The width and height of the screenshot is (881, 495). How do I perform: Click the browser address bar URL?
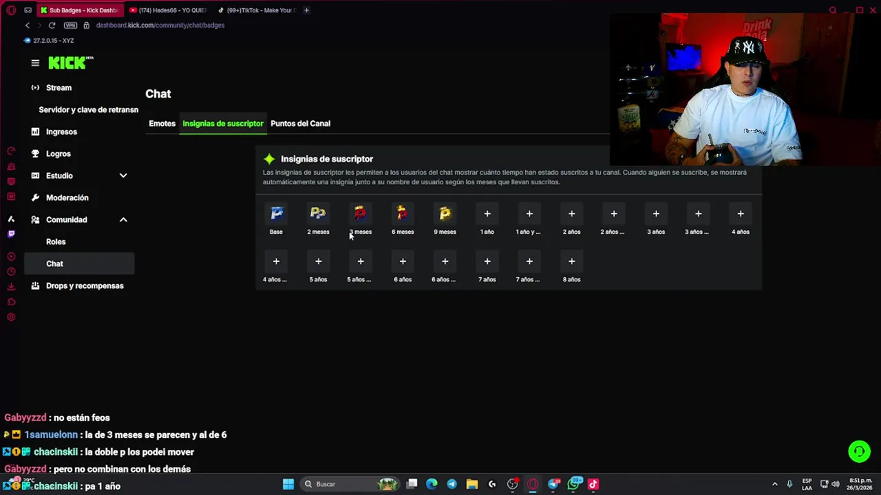coord(160,25)
